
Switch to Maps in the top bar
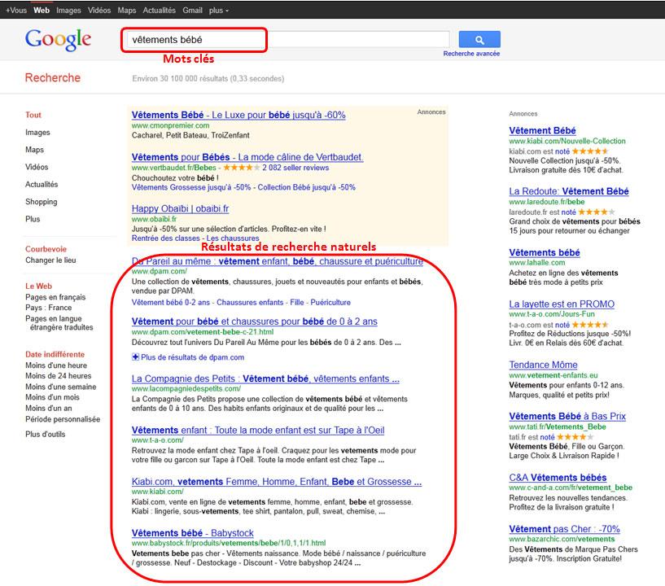[x=125, y=11]
